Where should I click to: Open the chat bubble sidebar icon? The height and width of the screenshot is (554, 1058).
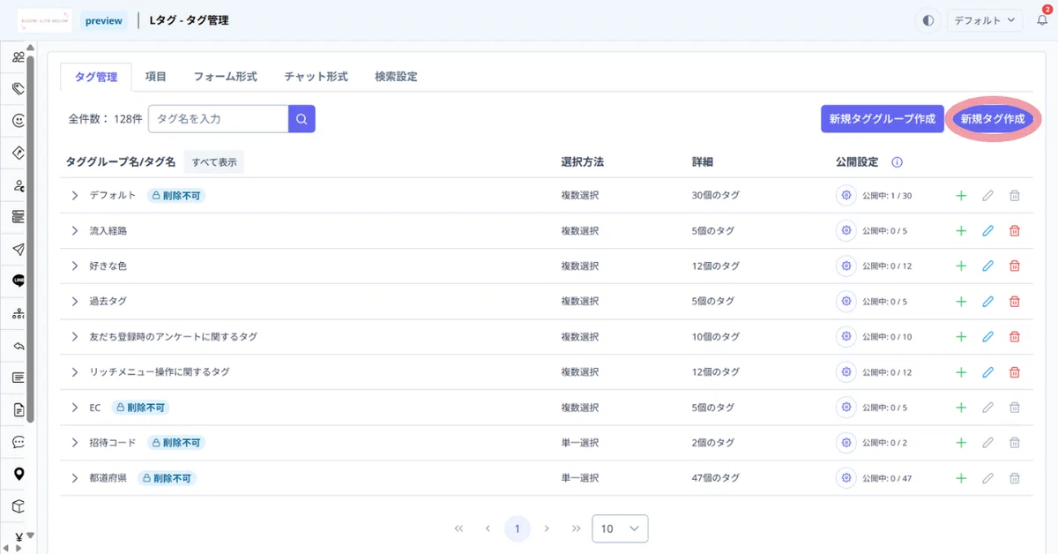[19, 442]
